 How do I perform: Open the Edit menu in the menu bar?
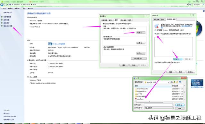click(x=10, y=8)
